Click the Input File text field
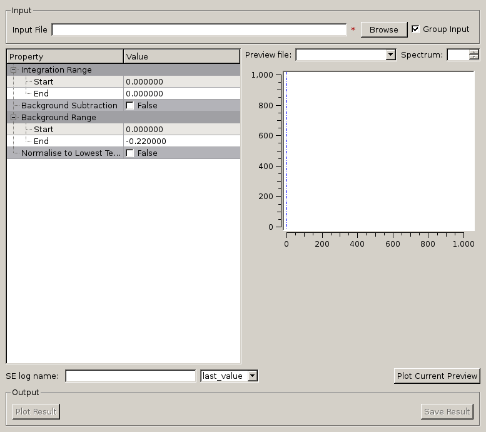The height and width of the screenshot is (432, 486). point(199,29)
